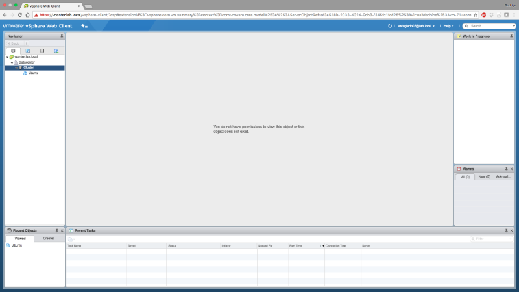
Task: Click the refresh icon in the header
Action: (390, 26)
